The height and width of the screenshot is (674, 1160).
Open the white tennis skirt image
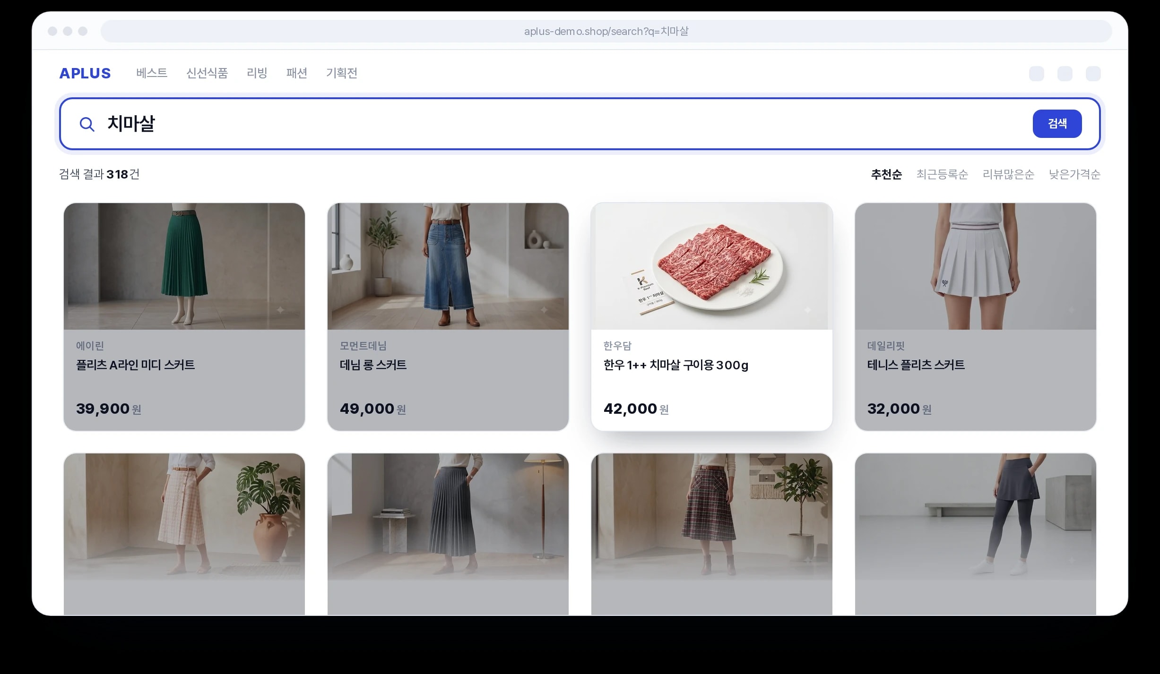click(976, 266)
